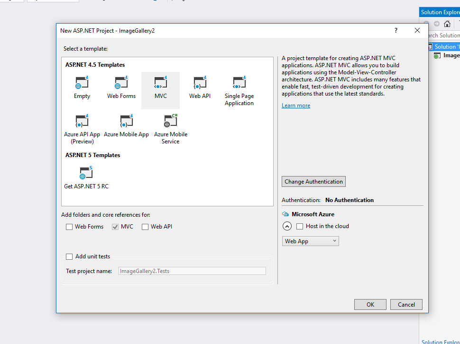Click the ASP.NET 4.5 Templates heading
This screenshot has width=460, height=344.
95,65
